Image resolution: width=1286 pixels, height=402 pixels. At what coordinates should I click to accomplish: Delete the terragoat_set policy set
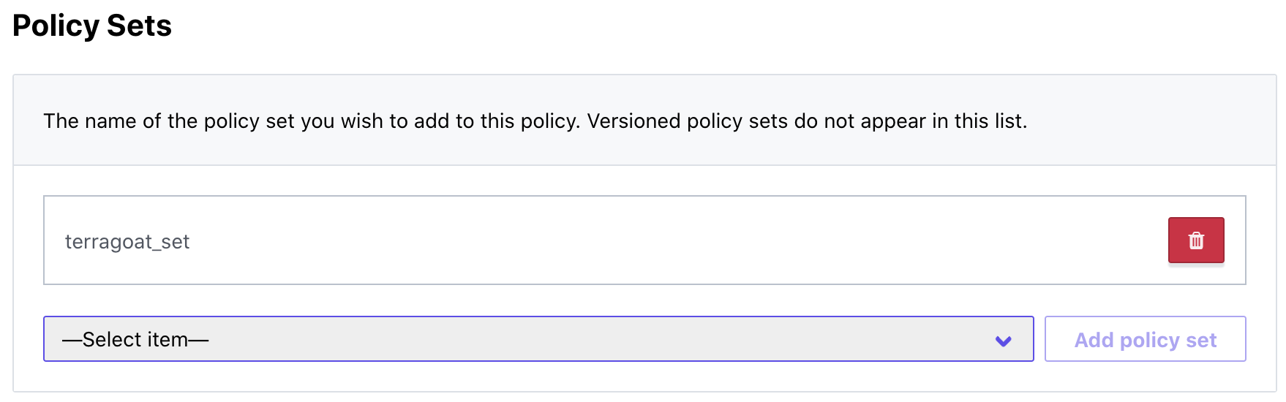coord(1196,240)
